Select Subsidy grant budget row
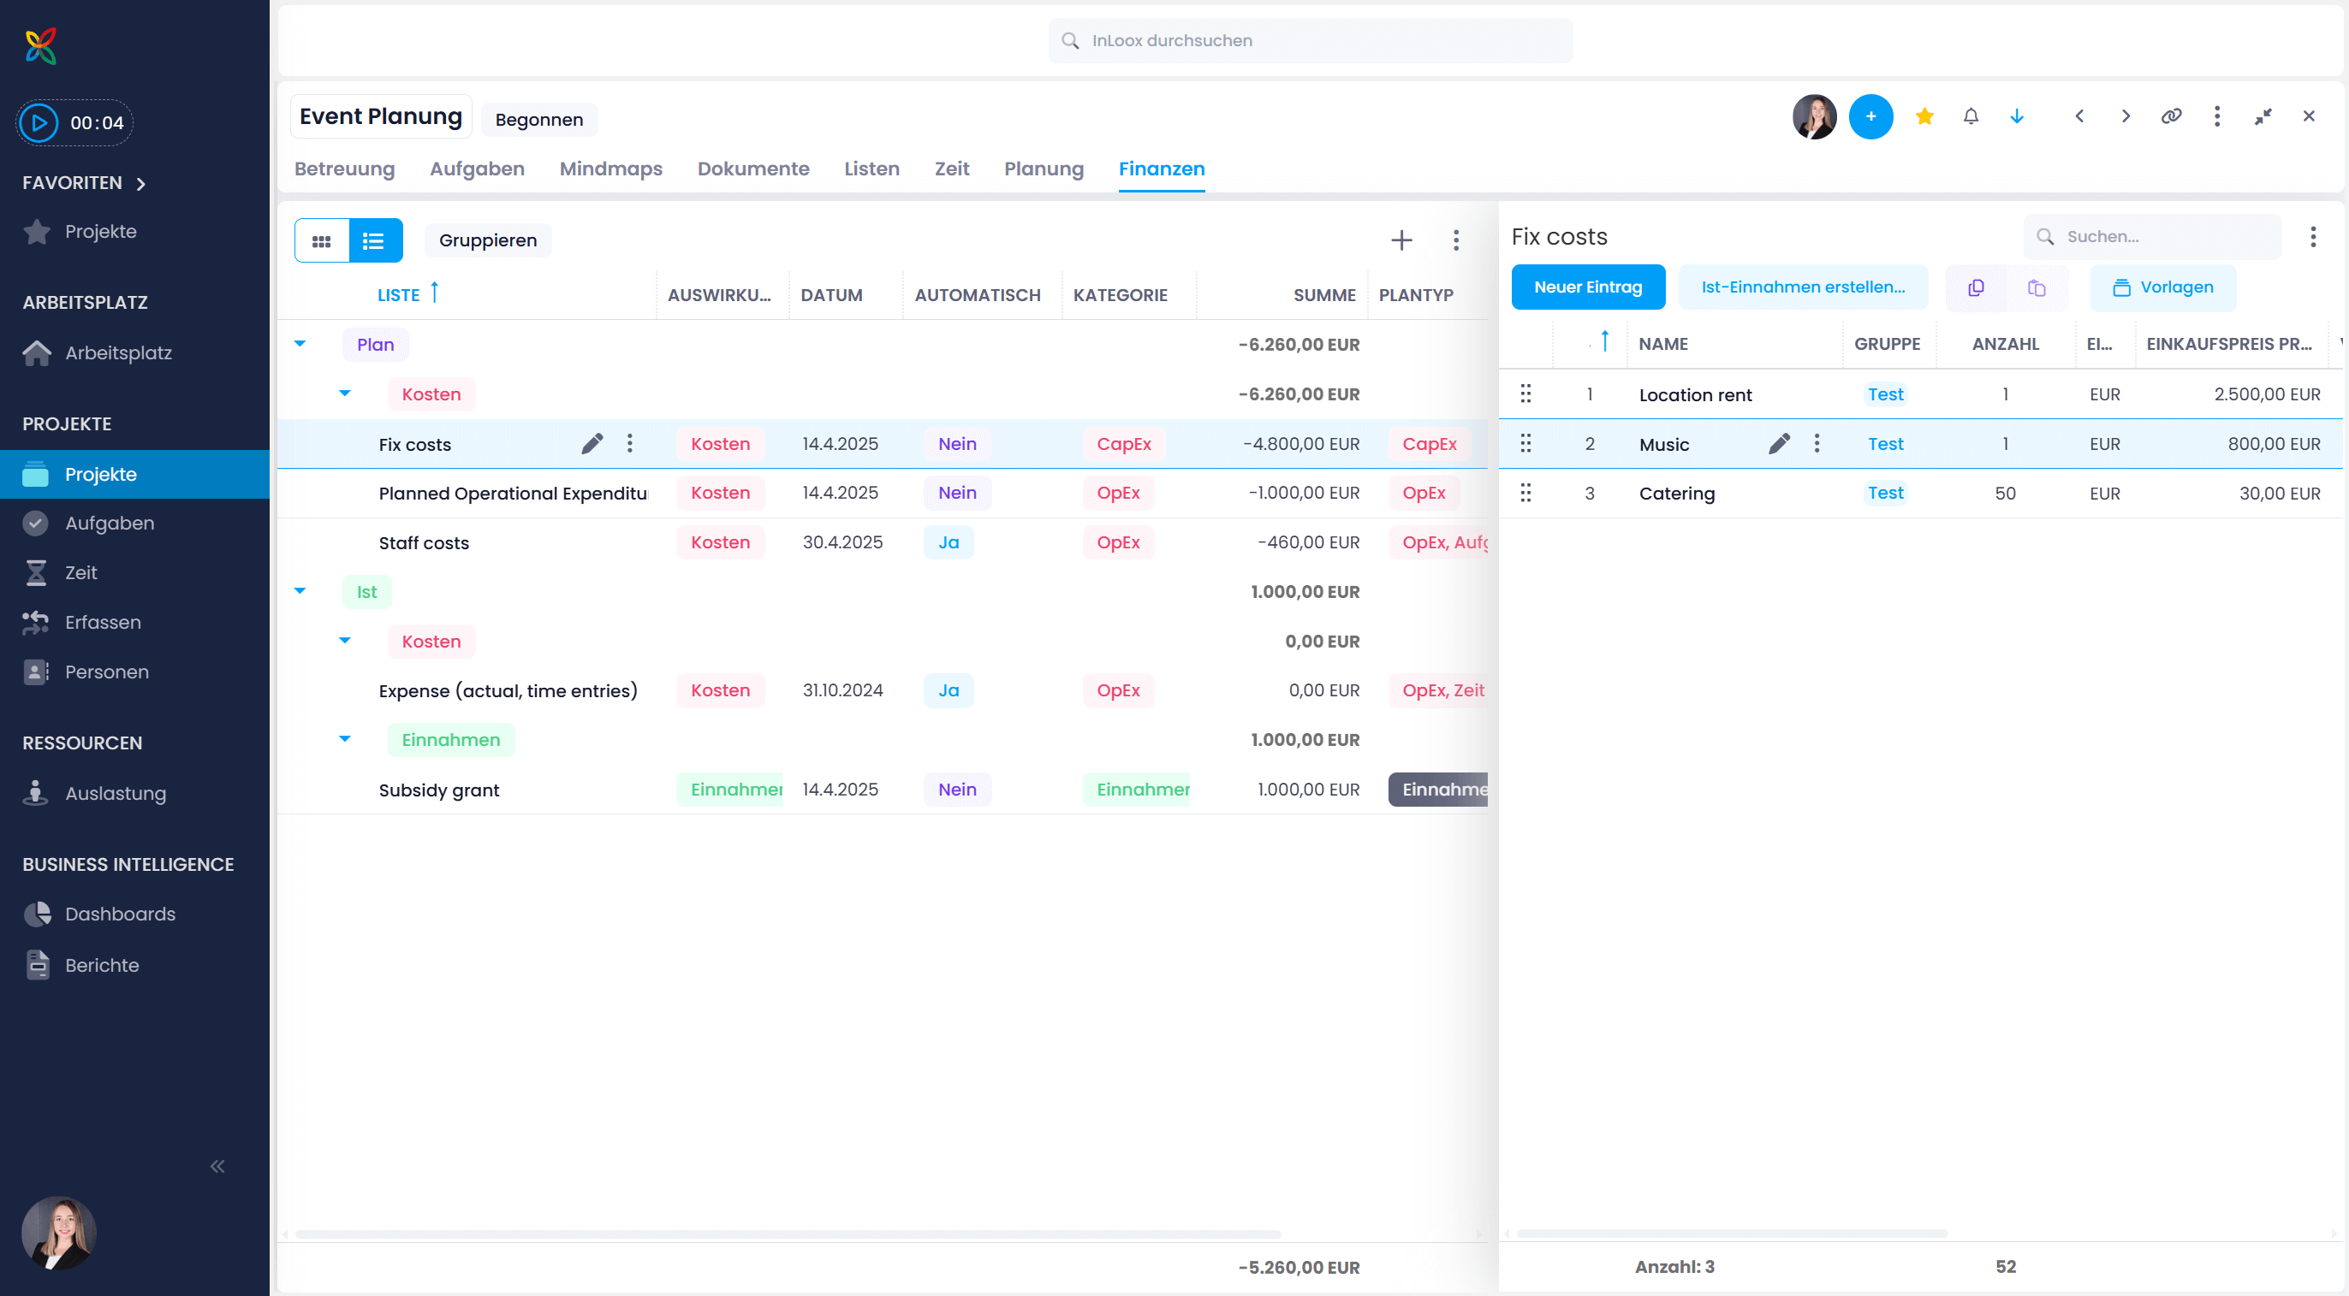The height and width of the screenshot is (1296, 2349). pos(882,790)
